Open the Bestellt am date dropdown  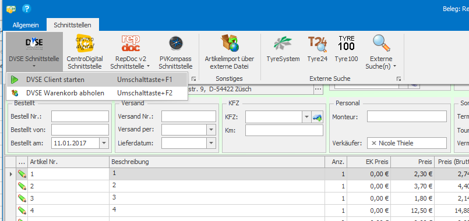click(104, 143)
